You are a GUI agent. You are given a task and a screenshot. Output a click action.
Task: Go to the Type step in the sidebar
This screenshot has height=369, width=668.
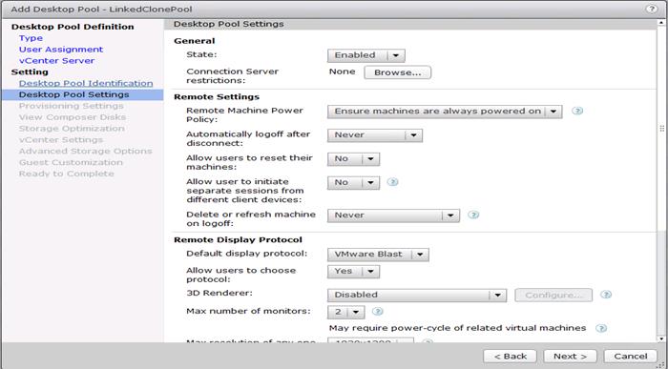(31, 38)
